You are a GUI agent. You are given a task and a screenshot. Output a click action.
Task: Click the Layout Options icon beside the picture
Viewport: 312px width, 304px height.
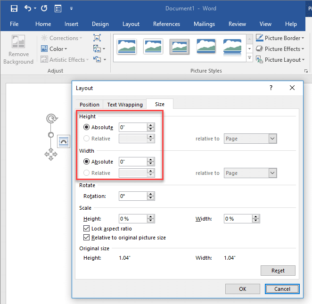click(x=64, y=141)
